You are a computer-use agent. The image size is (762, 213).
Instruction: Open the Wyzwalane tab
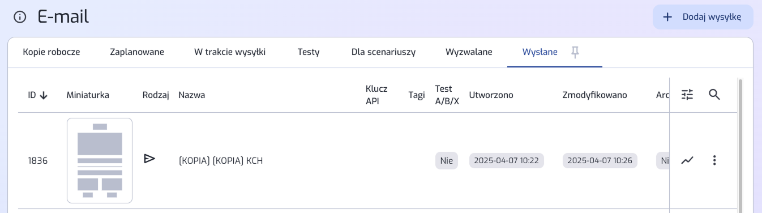click(x=469, y=52)
